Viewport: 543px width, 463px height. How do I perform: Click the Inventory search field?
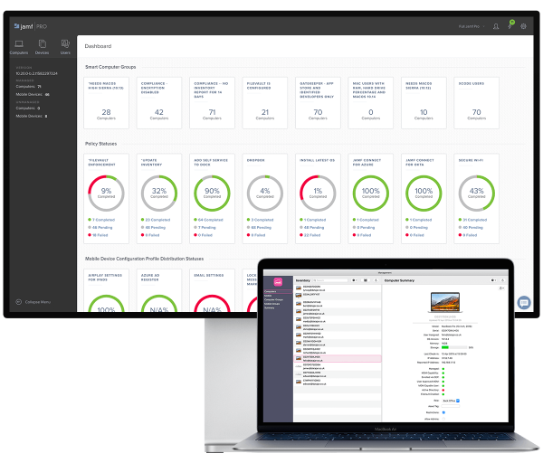point(330,280)
